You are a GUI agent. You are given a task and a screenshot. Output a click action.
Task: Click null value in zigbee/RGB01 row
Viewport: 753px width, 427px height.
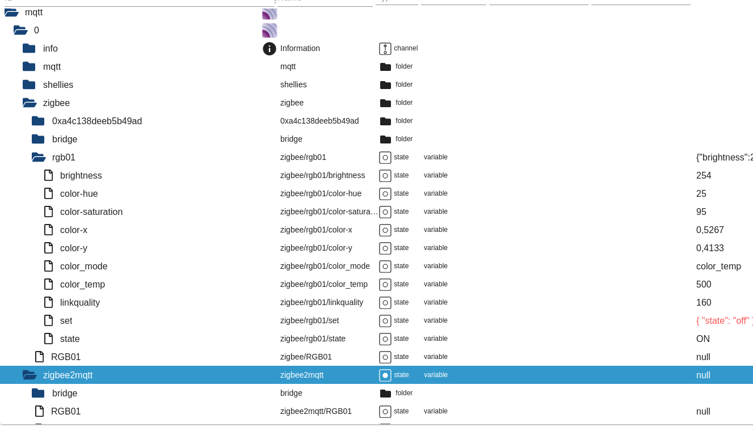coord(703,357)
